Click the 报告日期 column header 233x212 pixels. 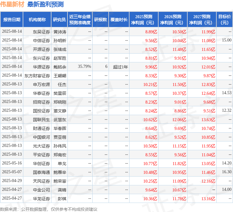tap(12, 20)
